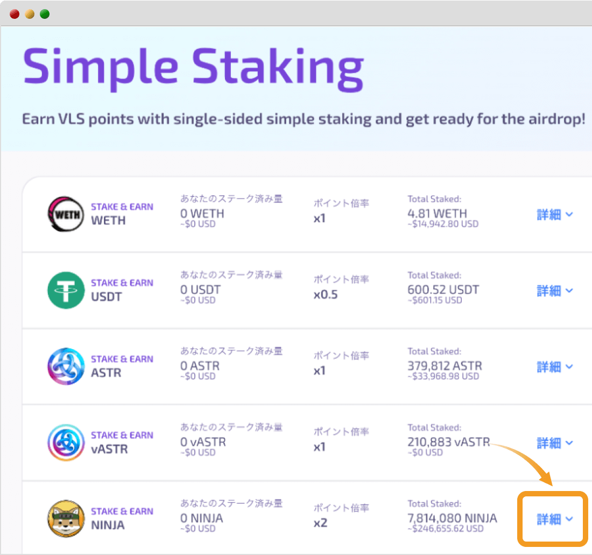Click the STAKE & EARN NINJA label
Viewport: 592px width, 555px height.
click(x=122, y=518)
